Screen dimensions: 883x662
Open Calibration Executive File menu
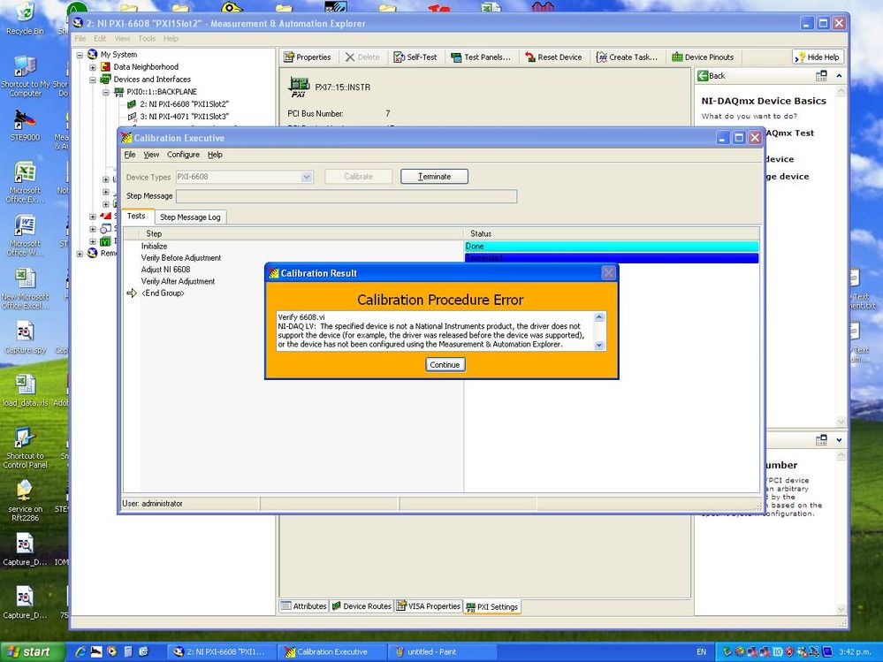tap(130, 155)
